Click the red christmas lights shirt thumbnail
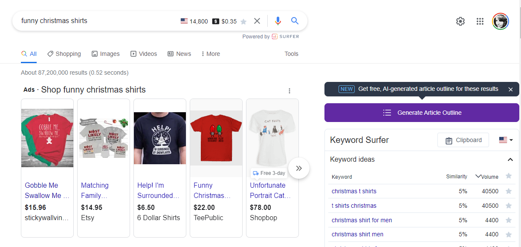 click(216, 138)
